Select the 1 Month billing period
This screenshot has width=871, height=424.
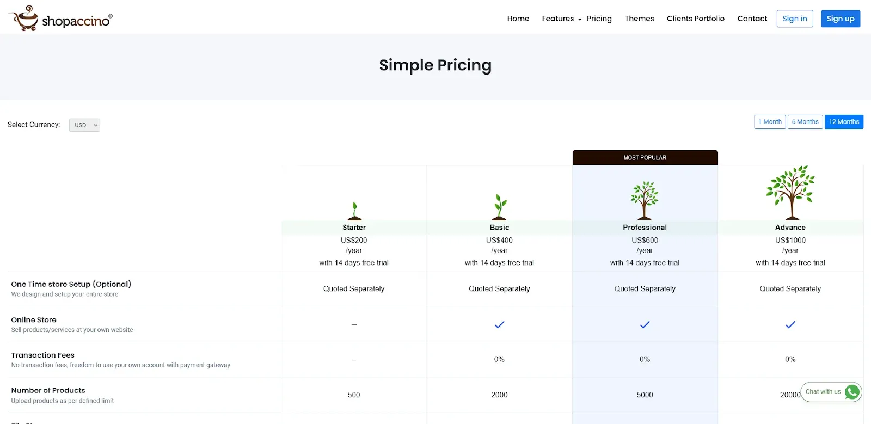pyautogui.click(x=770, y=122)
